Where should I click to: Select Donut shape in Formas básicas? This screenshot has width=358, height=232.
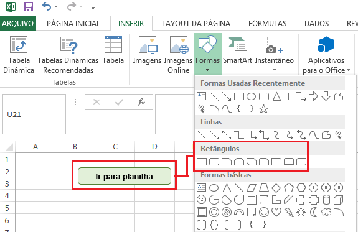pyautogui.click(x=214, y=212)
